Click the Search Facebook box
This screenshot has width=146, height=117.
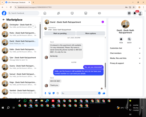point(23,13)
